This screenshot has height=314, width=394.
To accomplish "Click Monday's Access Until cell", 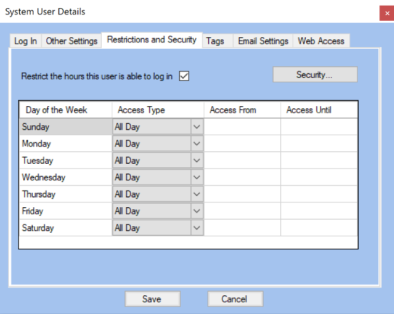I will pos(319,144).
